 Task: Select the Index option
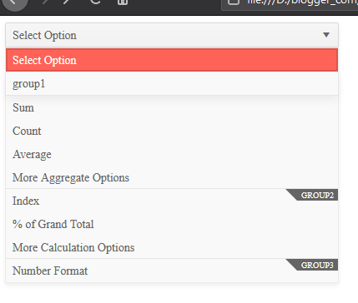coord(172,201)
